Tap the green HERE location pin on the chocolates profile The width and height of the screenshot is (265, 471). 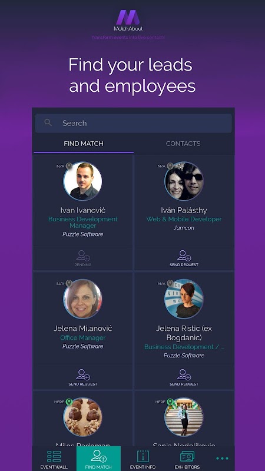(x=69, y=402)
